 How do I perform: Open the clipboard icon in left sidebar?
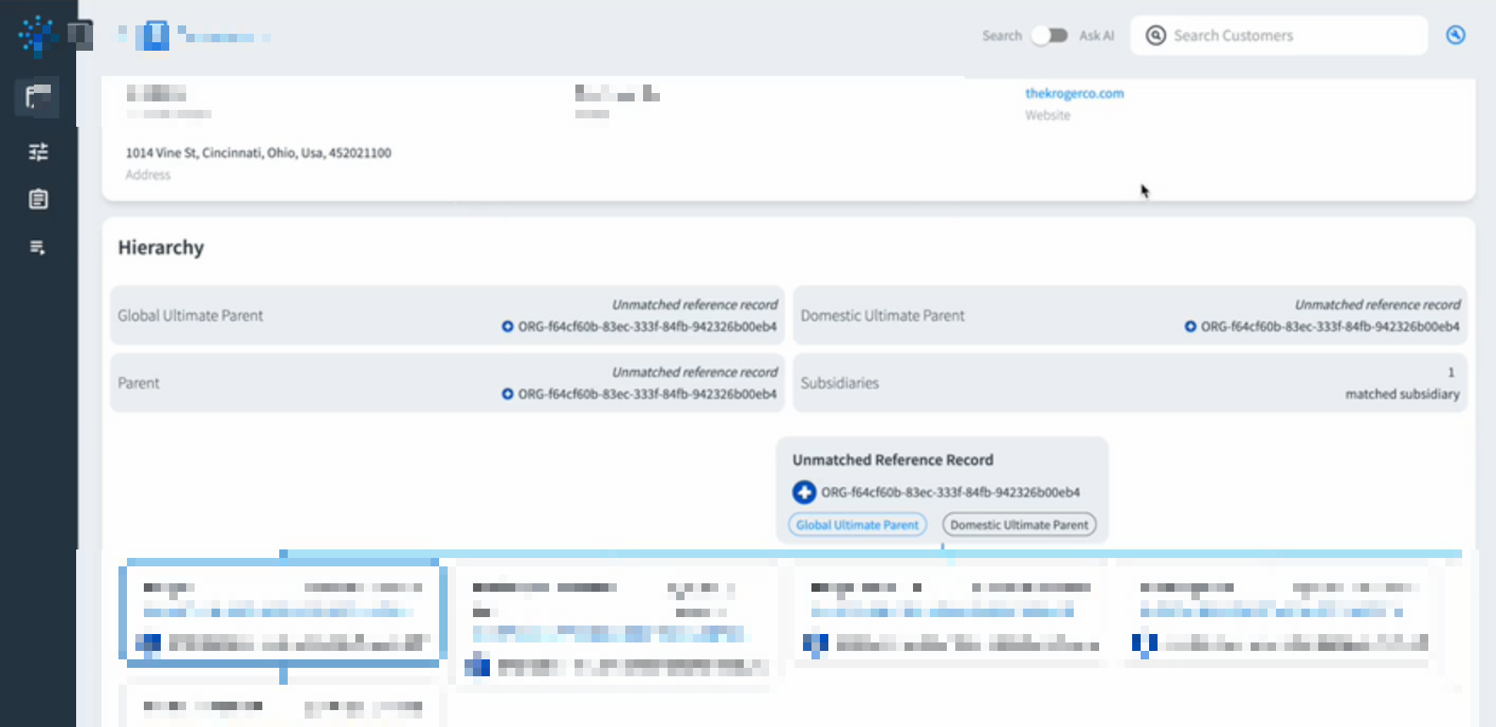pyautogui.click(x=38, y=200)
